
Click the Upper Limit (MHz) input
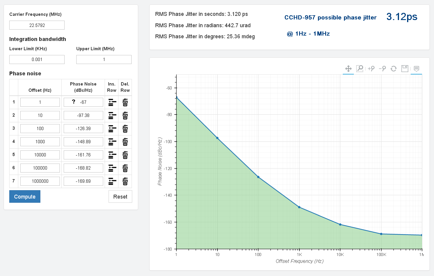104,60
